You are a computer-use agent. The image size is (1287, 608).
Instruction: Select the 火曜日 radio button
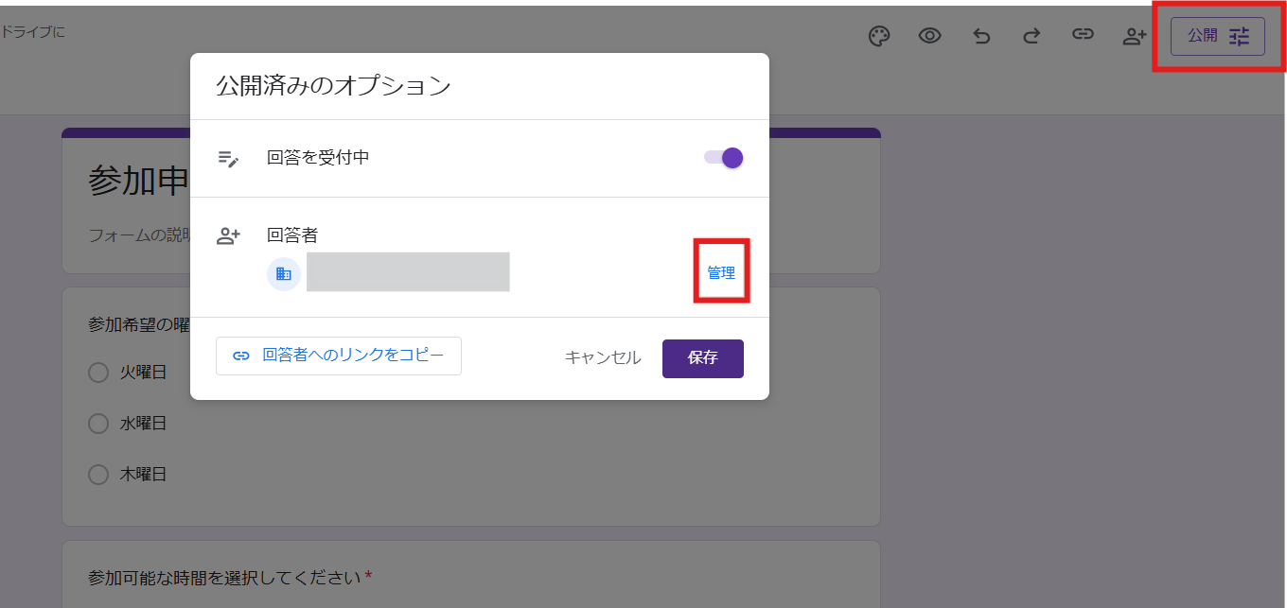coord(98,373)
